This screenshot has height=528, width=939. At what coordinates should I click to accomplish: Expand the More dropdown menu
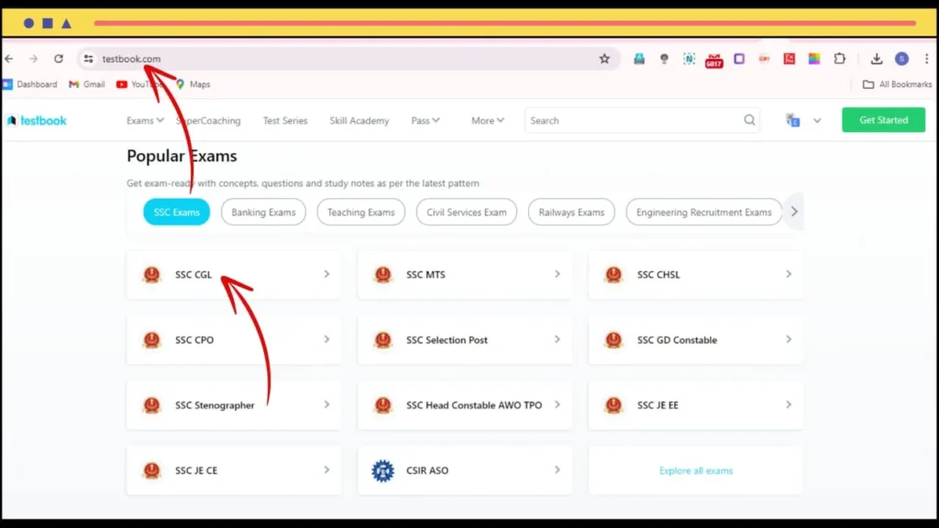[488, 120]
